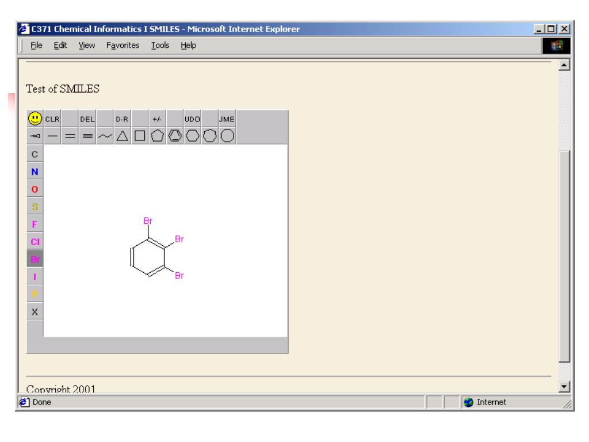Select the octagon eight-membered ring tool
The height and width of the screenshot is (442, 589).
pyautogui.click(x=227, y=136)
